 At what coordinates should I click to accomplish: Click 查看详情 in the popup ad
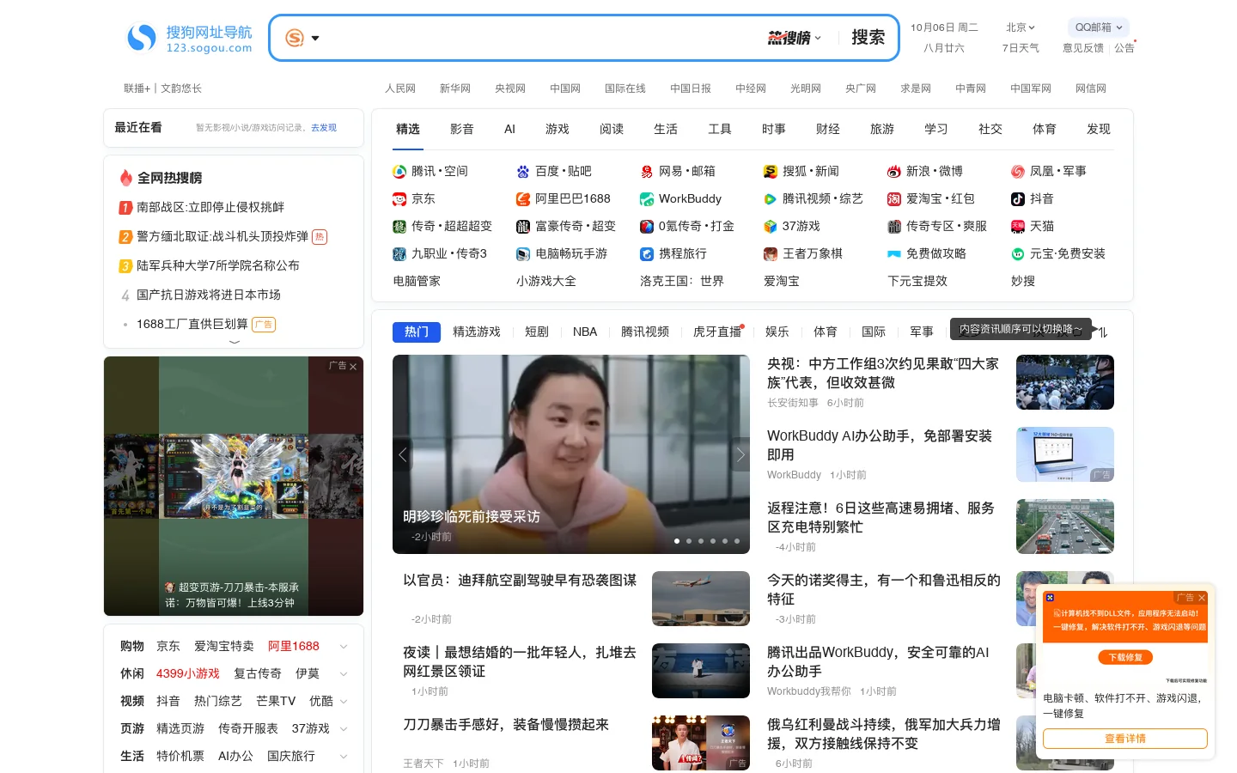(x=1125, y=739)
